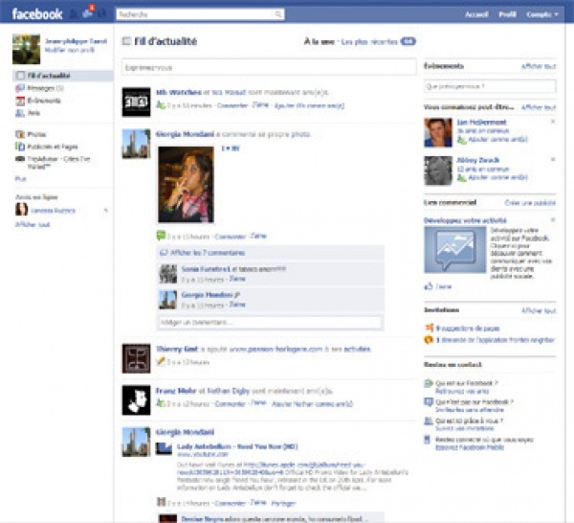This screenshot has width=574, height=523.
Task: Click Invitez-les sans attendre link
Action: pos(470,410)
